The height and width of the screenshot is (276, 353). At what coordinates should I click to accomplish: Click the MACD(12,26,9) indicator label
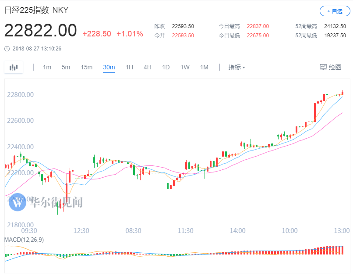pos(24,240)
